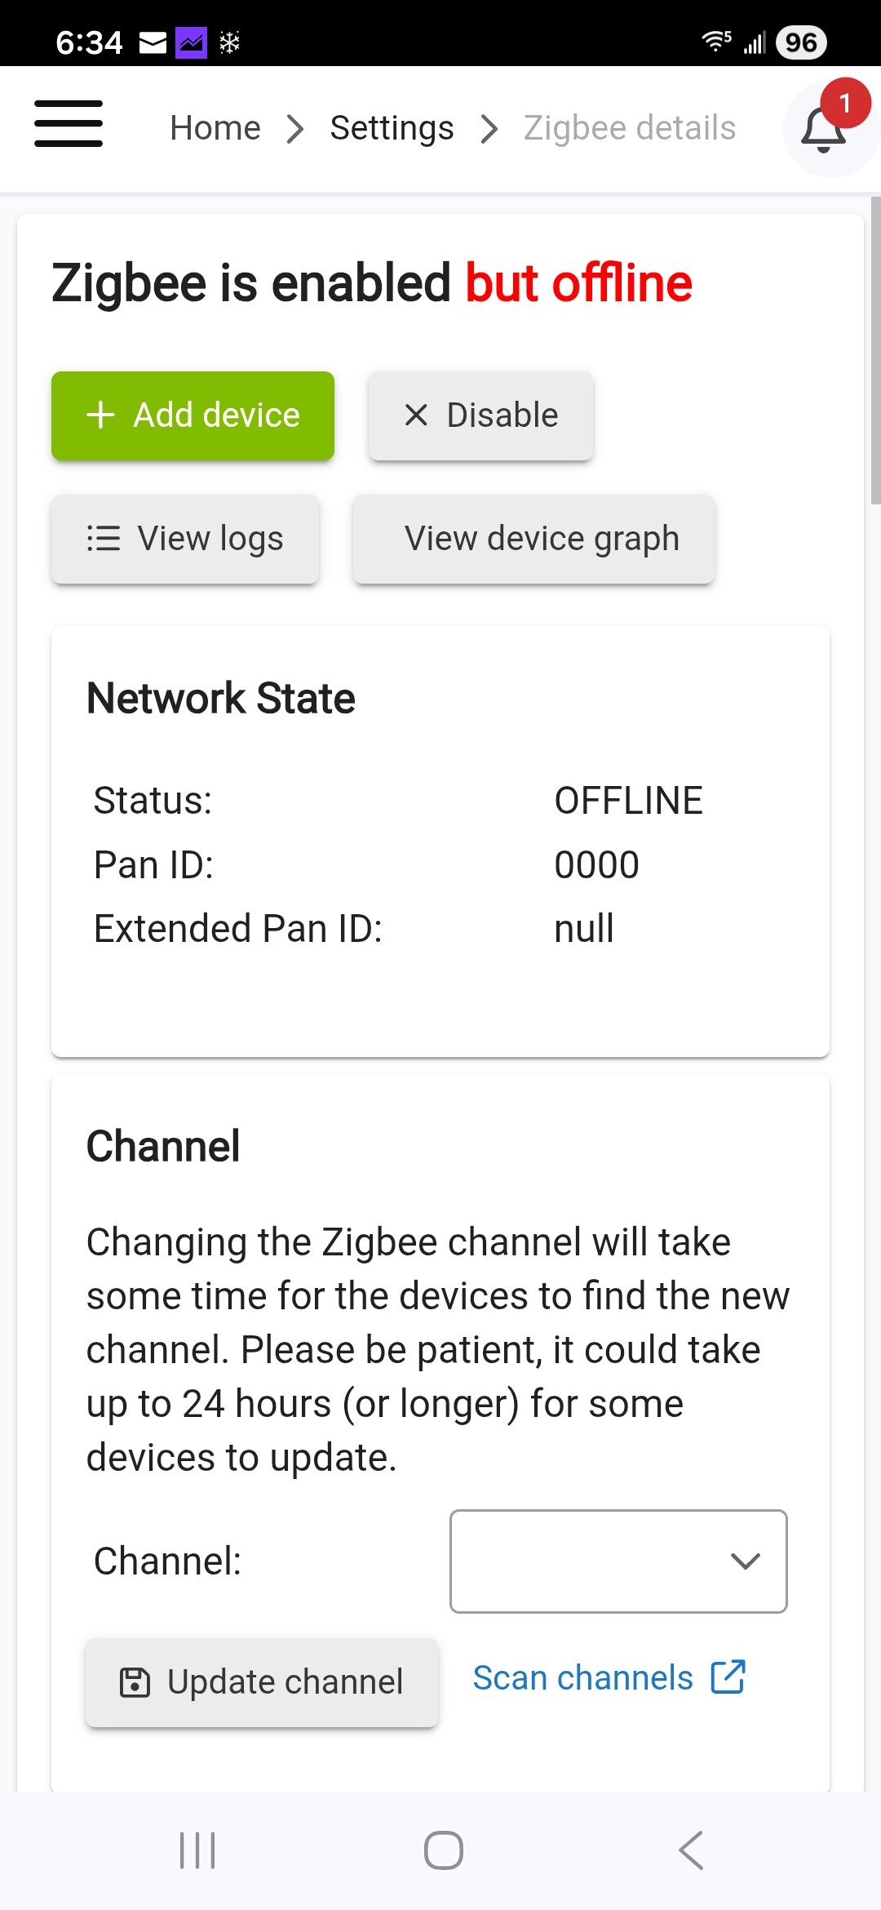Tap the mail icon in status bar
Image resolution: width=881 pixels, height=1910 pixels.
point(153,42)
